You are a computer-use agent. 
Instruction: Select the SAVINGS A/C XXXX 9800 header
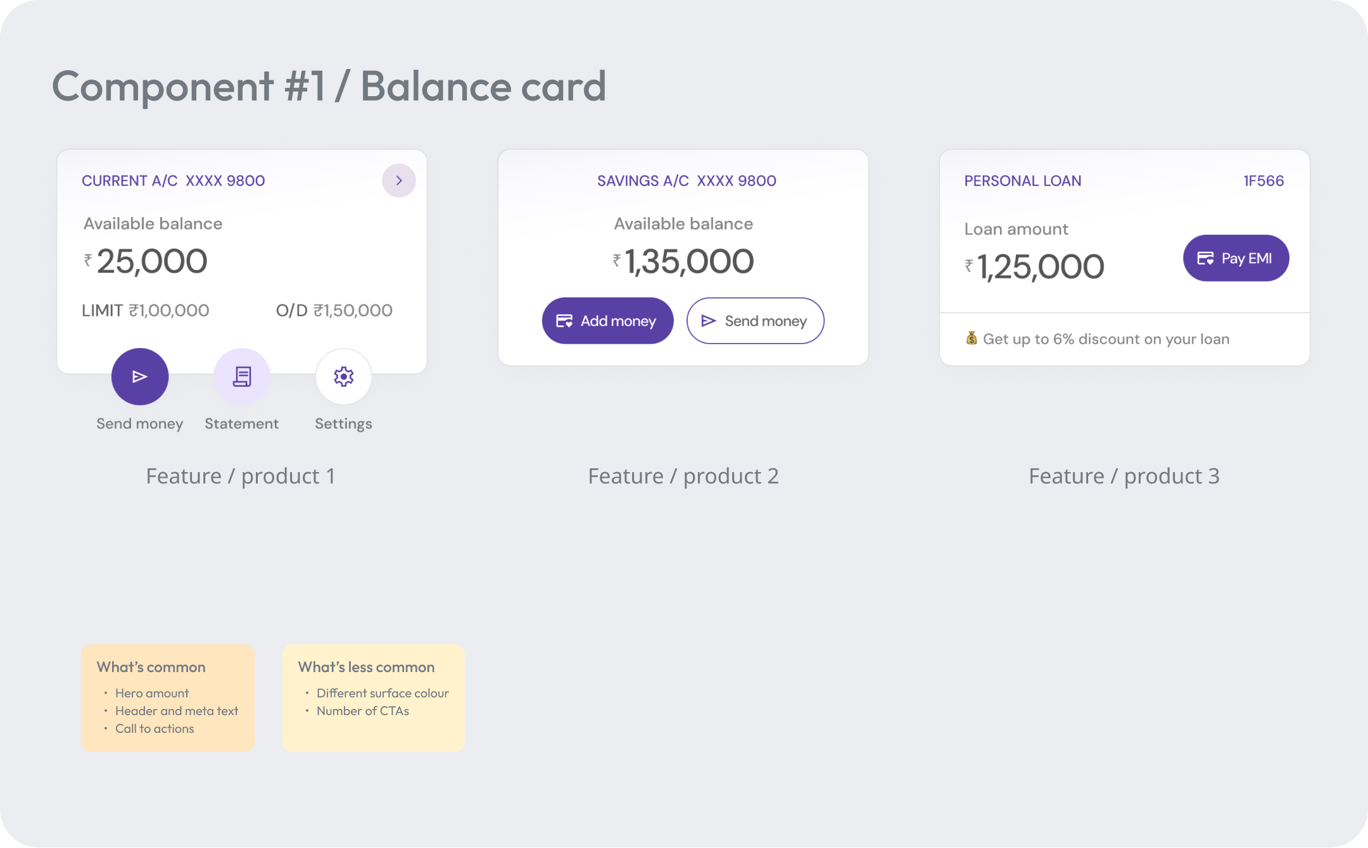click(x=687, y=181)
